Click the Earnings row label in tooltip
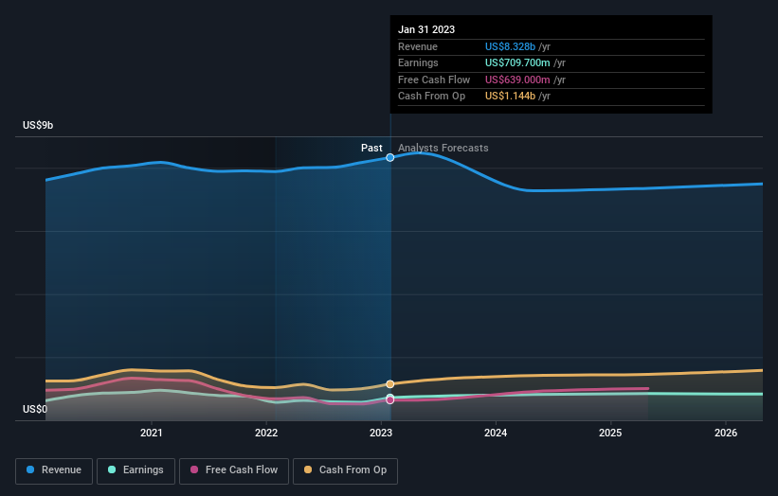 [418, 62]
